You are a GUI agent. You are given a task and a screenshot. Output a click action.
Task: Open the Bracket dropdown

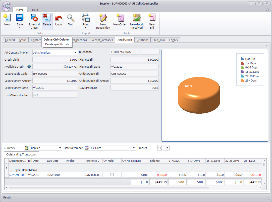(167, 148)
